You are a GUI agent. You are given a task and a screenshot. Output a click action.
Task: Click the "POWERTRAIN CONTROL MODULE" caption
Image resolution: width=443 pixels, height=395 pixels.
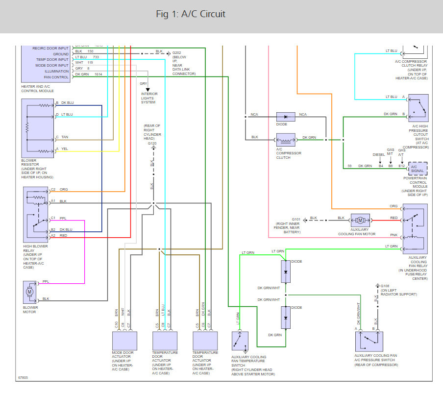416,182
